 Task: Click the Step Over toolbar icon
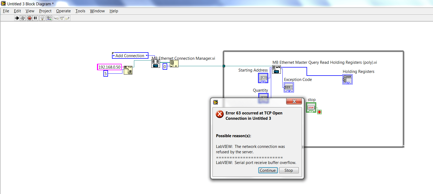[x=62, y=18]
